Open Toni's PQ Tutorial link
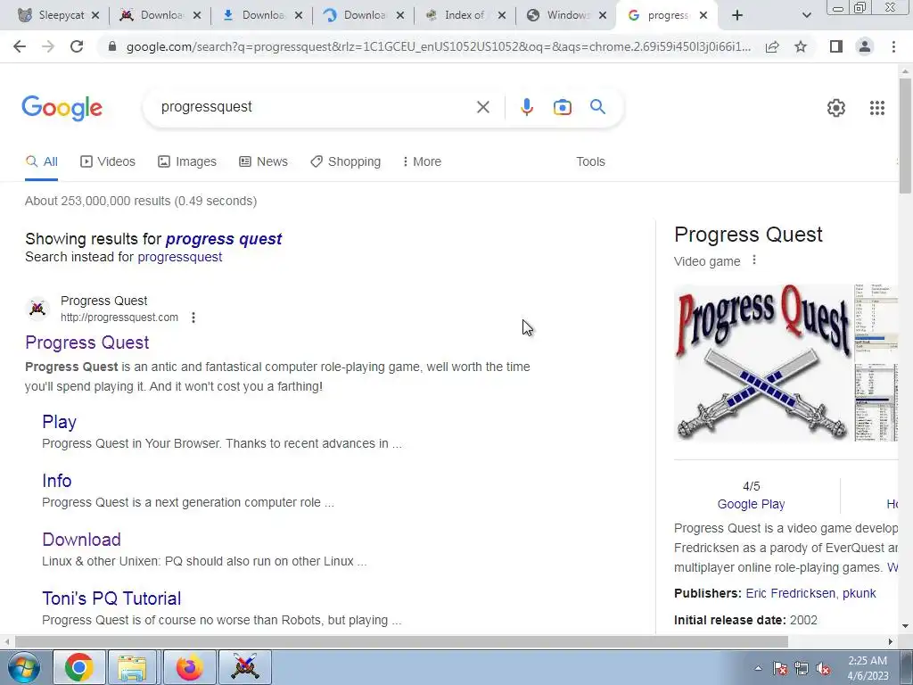This screenshot has width=913, height=685. click(111, 598)
